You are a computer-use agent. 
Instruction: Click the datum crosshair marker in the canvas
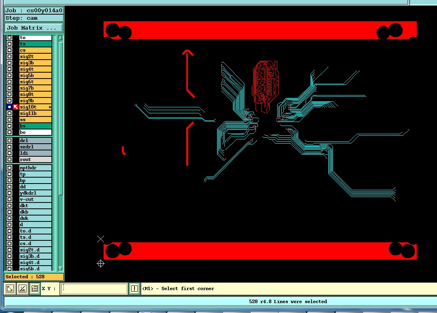coord(100,263)
